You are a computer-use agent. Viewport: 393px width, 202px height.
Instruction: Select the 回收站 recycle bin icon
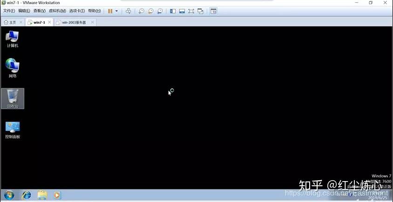[x=13, y=98]
